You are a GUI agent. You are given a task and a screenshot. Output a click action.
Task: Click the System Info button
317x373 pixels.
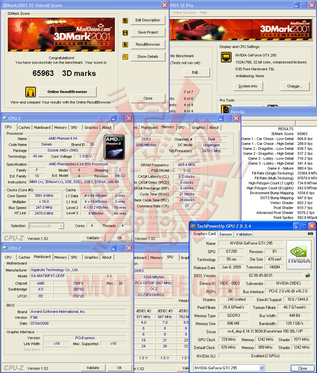248,86
